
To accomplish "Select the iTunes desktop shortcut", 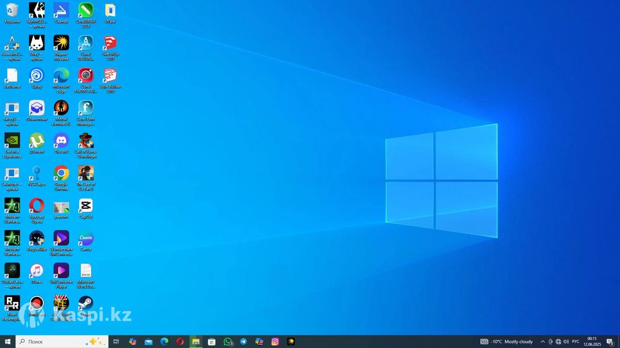I will click(37, 274).
